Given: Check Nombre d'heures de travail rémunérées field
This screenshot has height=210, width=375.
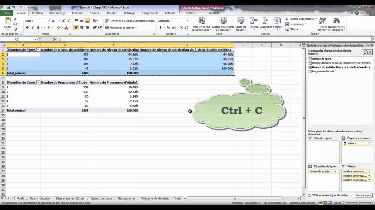Looking at the screenshot, I should [x=310, y=63].
